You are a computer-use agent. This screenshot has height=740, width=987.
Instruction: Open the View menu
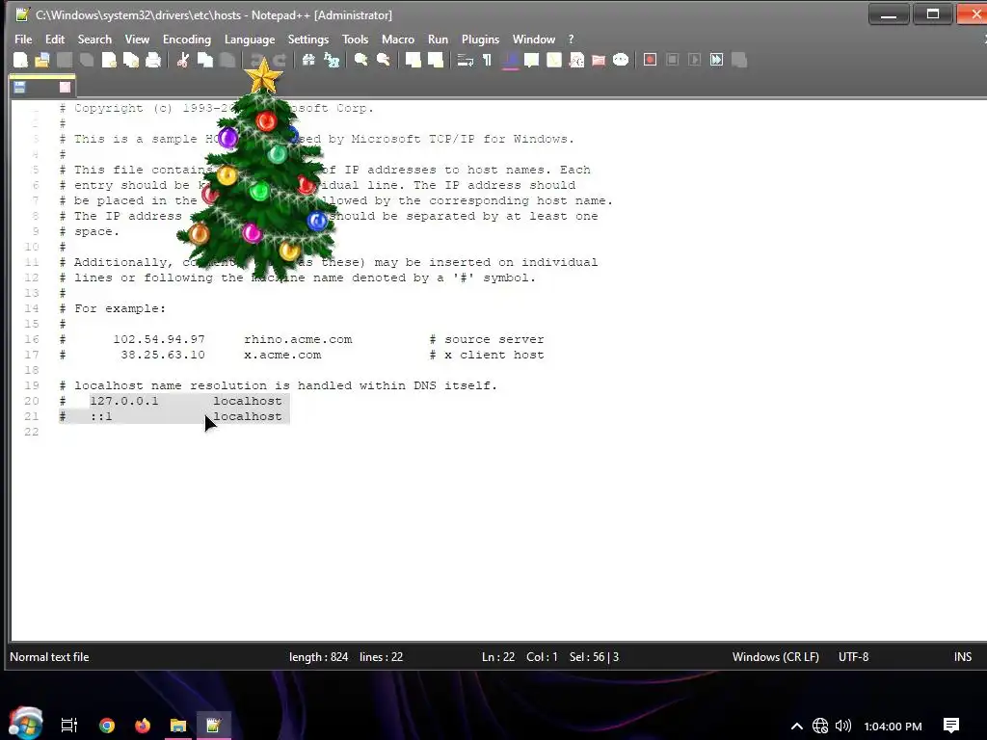pos(137,39)
